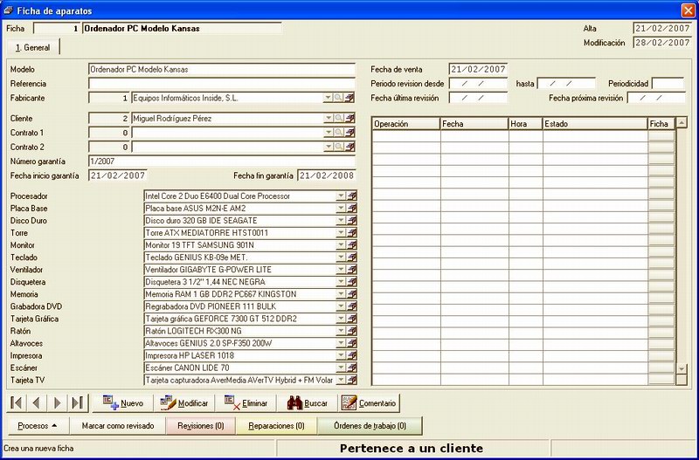Open the Cliente record edit icon
This screenshot has width=699, height=460.
click(350, 118)
